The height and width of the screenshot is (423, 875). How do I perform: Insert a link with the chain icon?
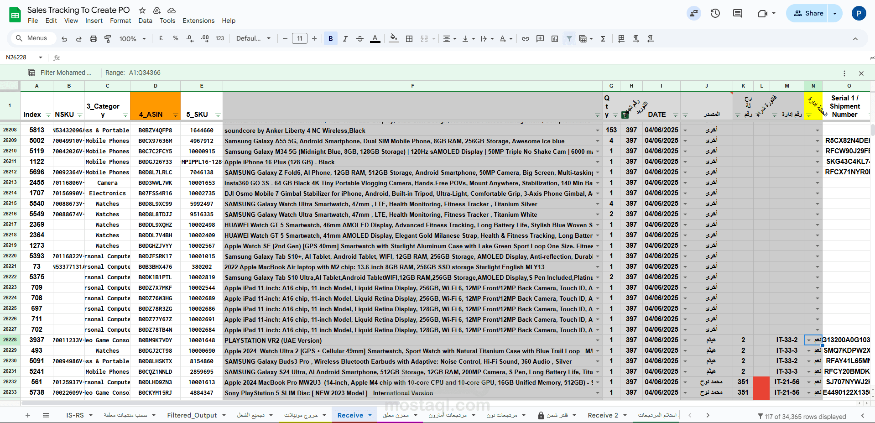[526, 39]
